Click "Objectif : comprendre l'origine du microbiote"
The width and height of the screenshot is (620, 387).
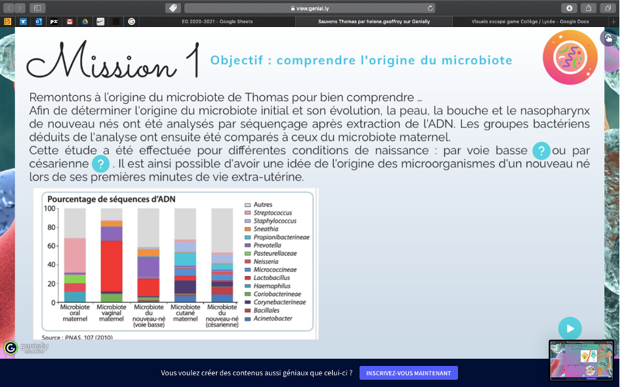click(x=361, y=60)
